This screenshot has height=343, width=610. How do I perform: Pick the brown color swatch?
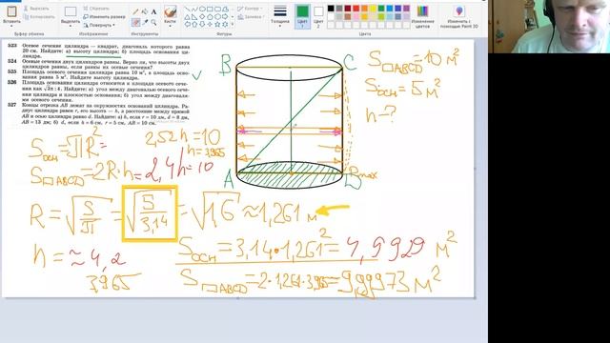tap(347, 17)
